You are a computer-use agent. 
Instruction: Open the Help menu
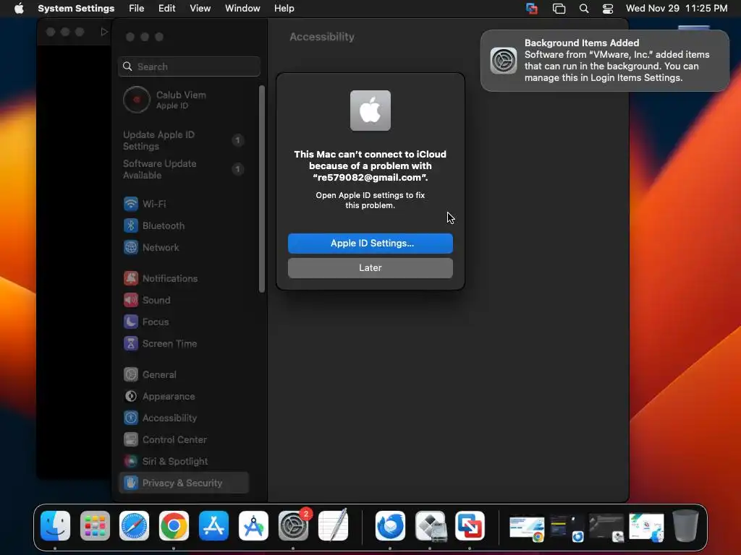coord(284,9)
